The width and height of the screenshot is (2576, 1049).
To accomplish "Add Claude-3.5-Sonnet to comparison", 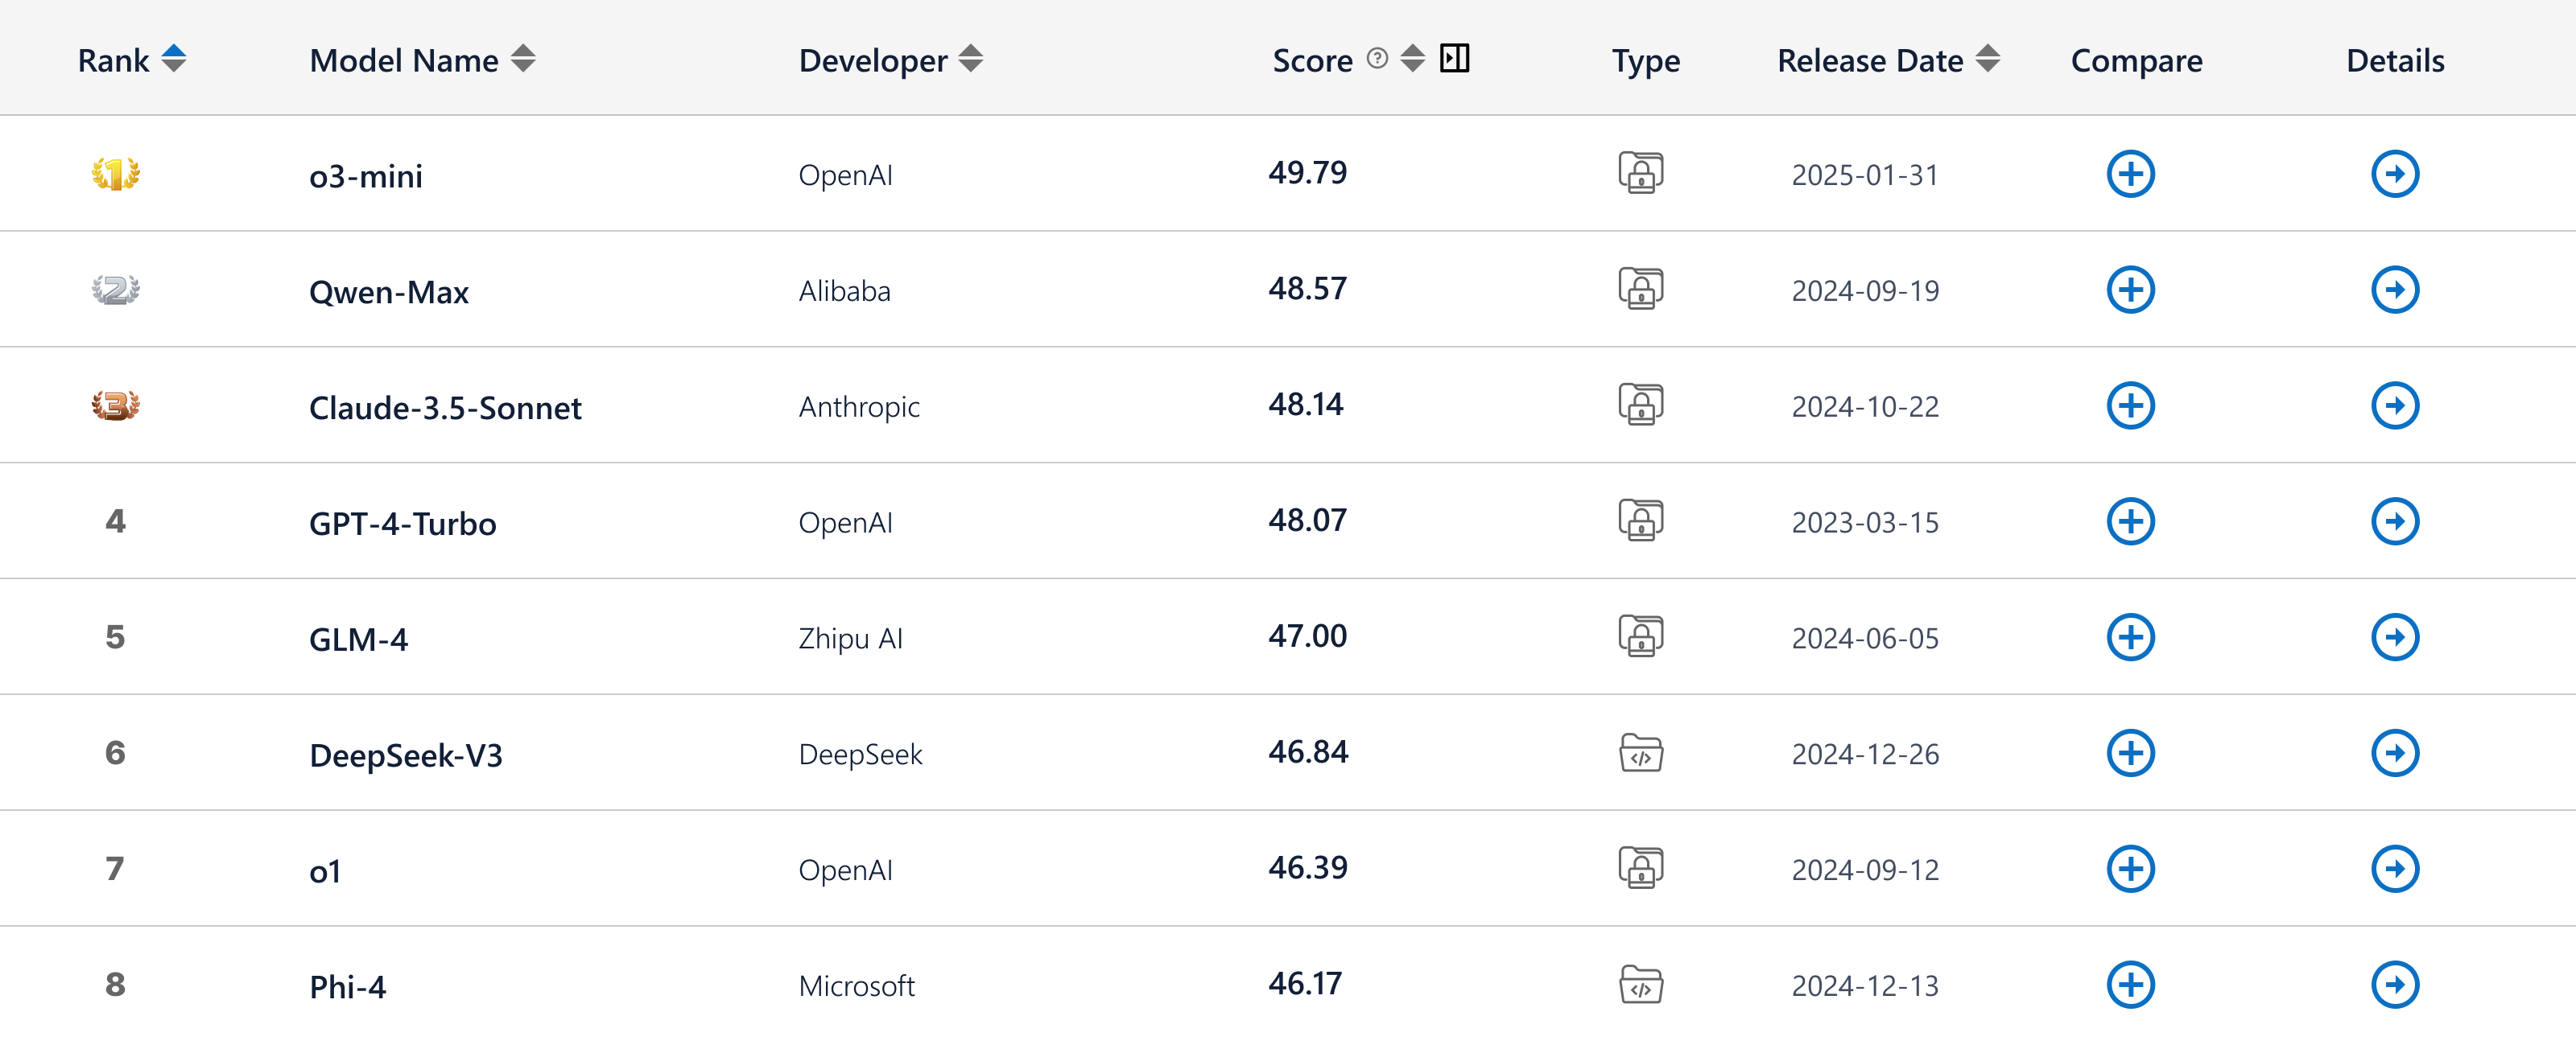I will click(x=2130, y=405).
